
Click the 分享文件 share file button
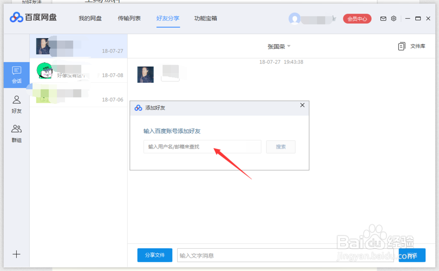coord(155,255)
